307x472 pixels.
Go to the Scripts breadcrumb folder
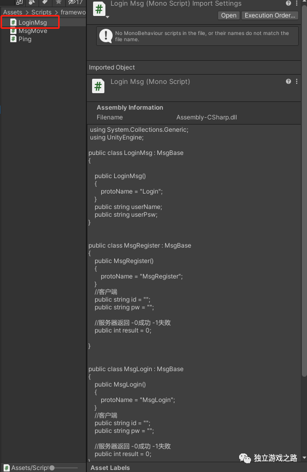pyautogui.click(x=41, y=12)
